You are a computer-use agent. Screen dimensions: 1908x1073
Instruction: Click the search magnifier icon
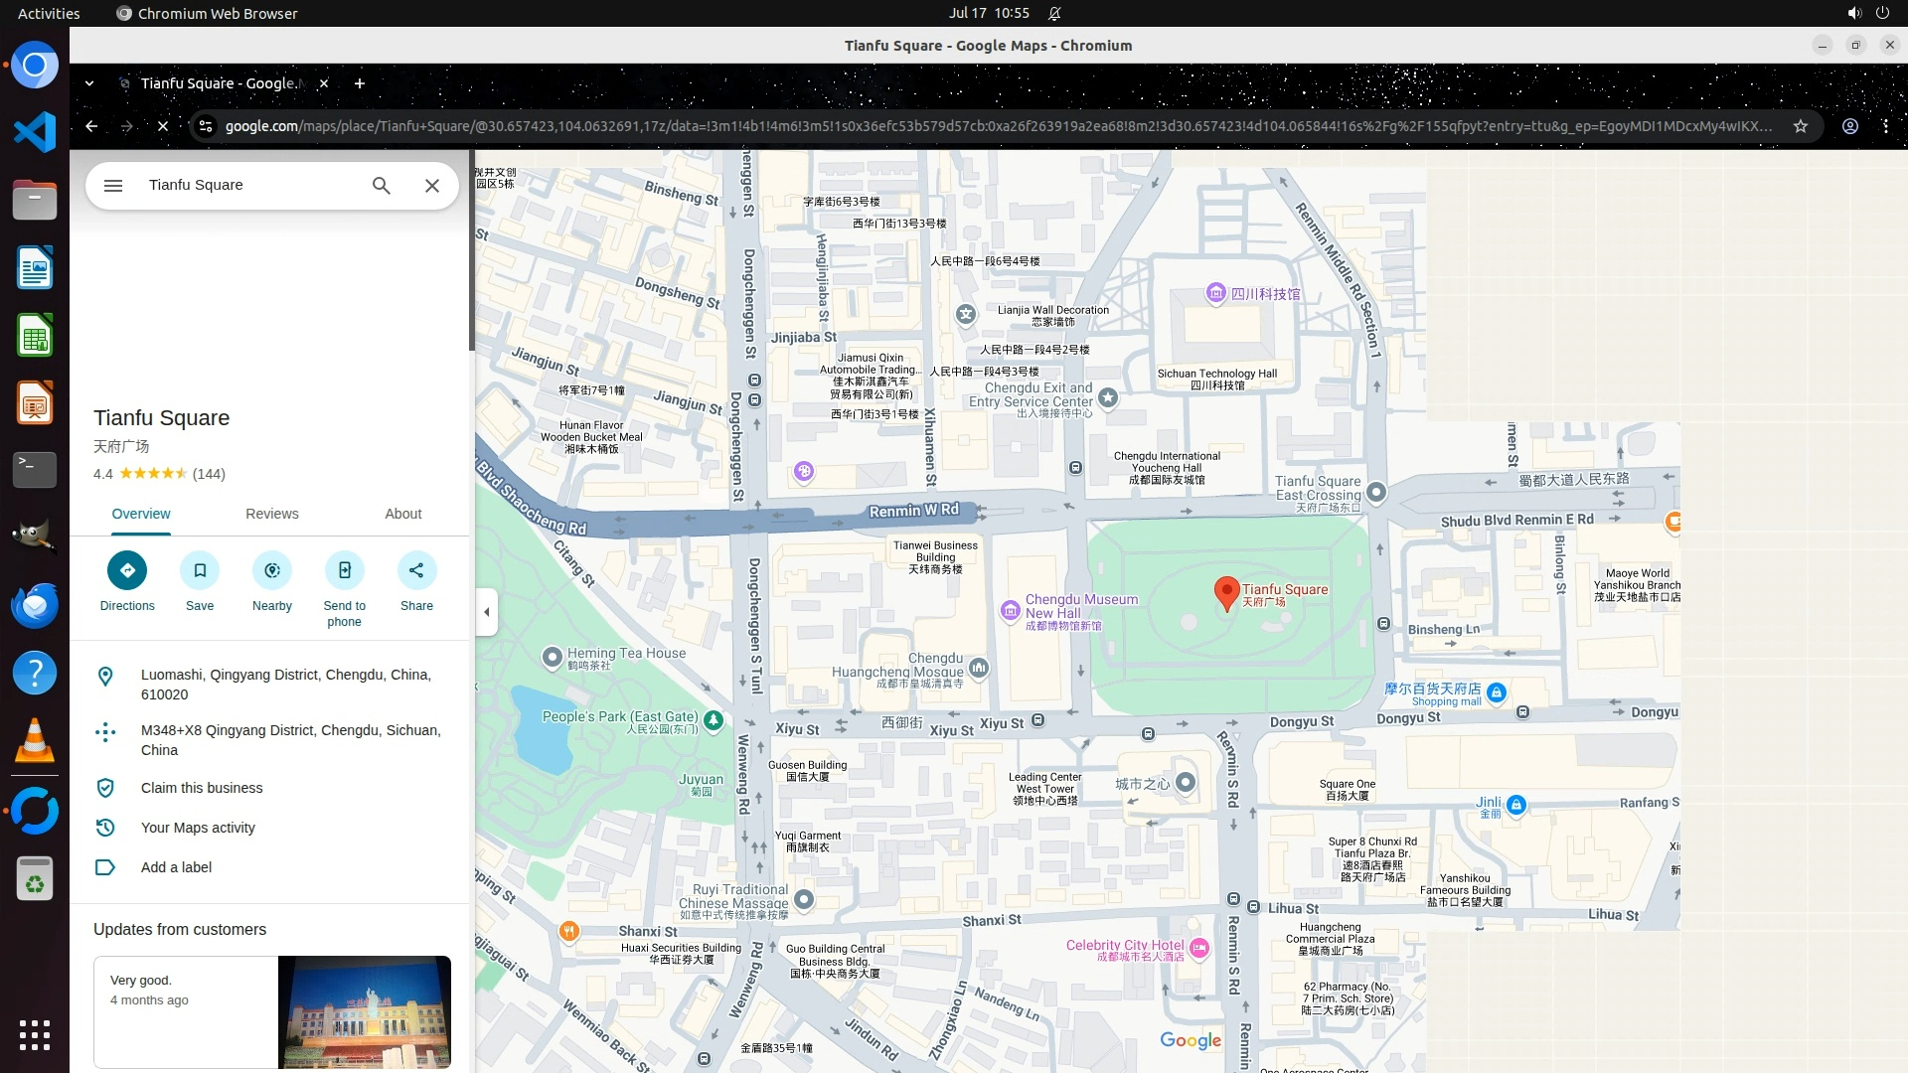382,186
